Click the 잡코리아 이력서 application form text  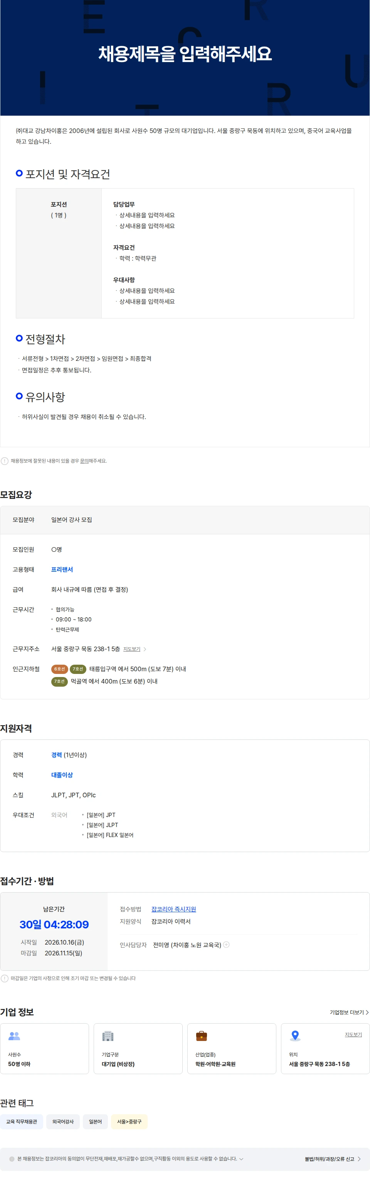pyautogui.click(x=171, y=921)
